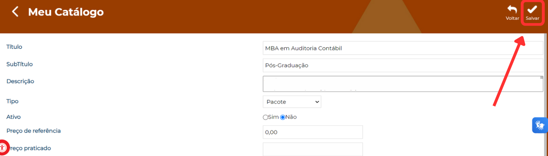This screenshot has width=548, height=156.
Task: Click the Preço de referência field
Action: tap(313, 132)
